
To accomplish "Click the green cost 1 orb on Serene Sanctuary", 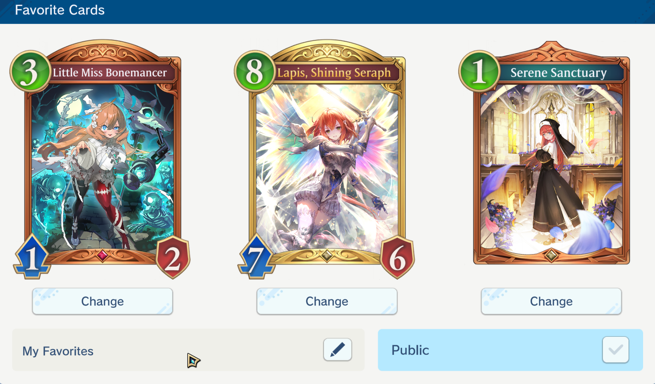I will click(x=479, y=71).
